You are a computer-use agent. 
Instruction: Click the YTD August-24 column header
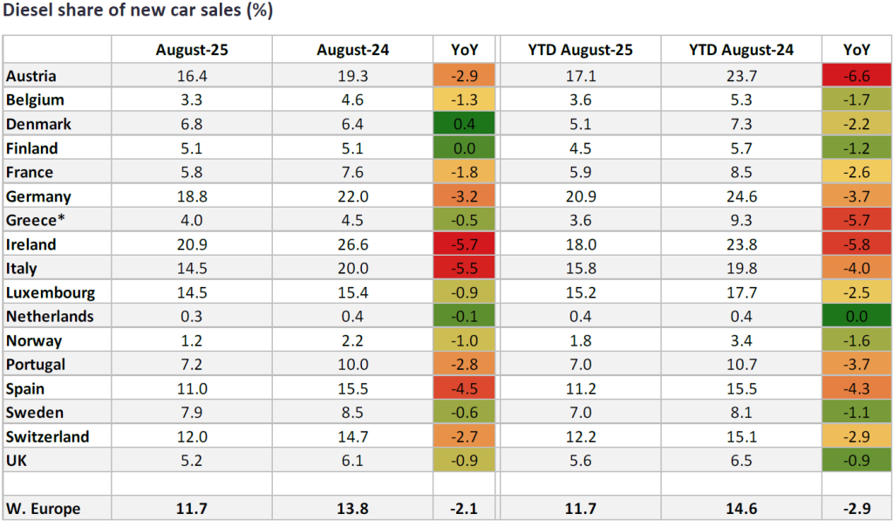[740, 51]
